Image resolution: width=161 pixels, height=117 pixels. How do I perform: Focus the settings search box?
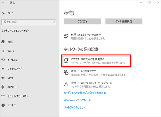pyautogui.click(x=27, y=22)
